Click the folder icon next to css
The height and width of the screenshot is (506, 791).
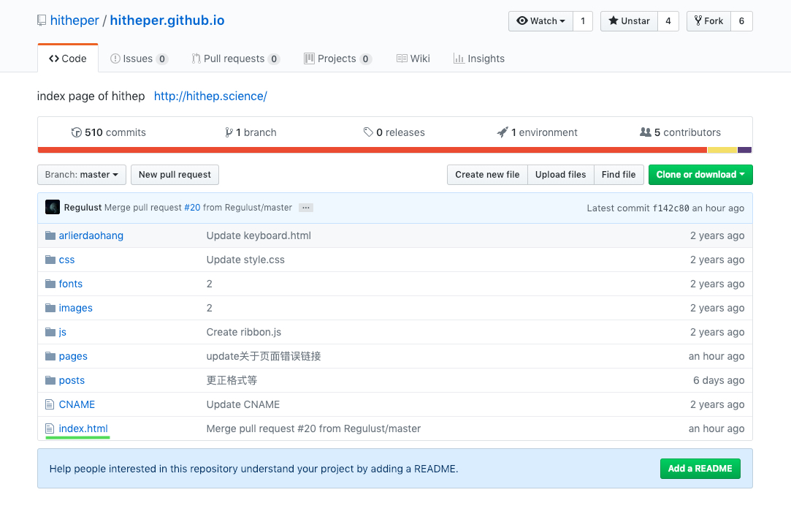pyautogui.click(x=50, y=260)
